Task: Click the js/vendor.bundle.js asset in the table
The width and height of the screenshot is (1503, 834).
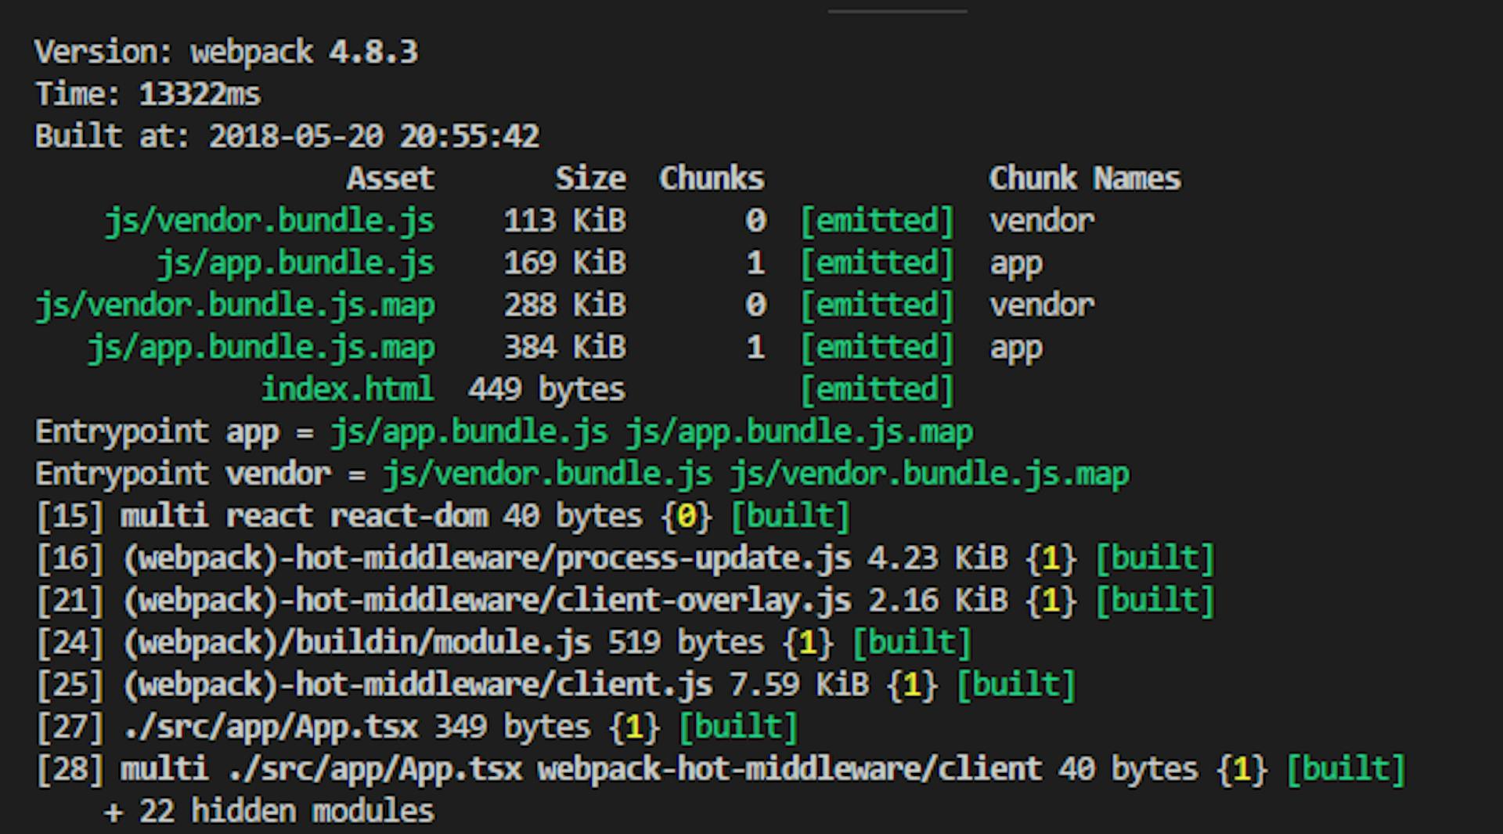Action: pos(269,222)
